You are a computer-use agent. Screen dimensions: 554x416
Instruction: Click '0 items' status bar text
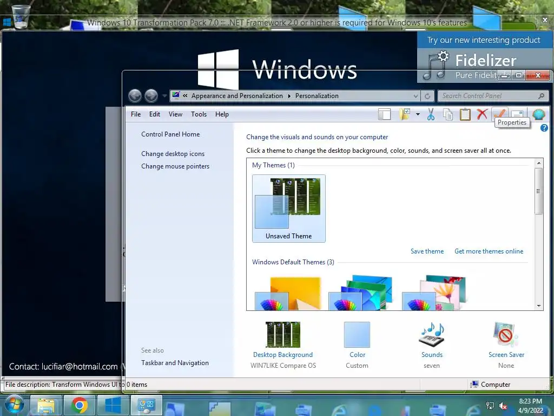(x=137, y=385)
